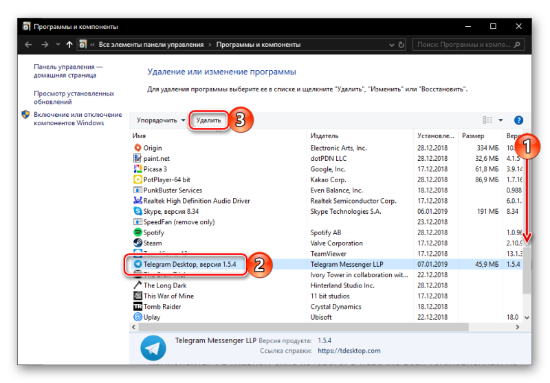
Task: Open Просмотр установленных обновлений link
Action: [74, 98]
